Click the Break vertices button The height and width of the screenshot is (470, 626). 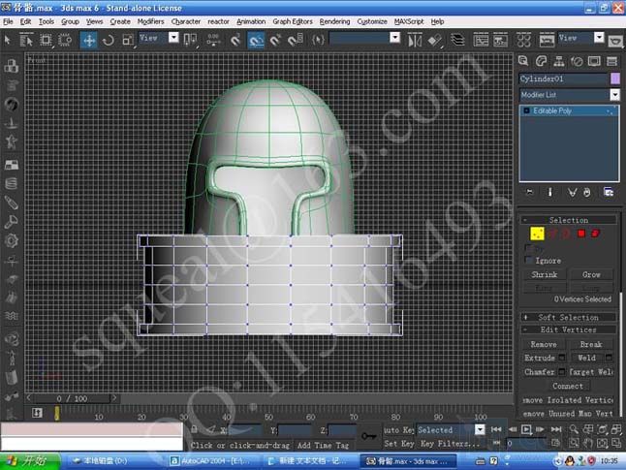pos(591,344)
